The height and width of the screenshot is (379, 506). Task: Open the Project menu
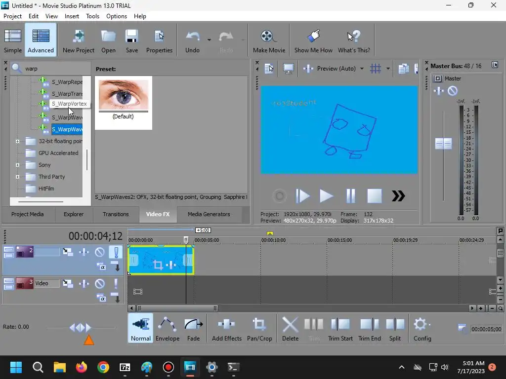[x=12, y=16]
